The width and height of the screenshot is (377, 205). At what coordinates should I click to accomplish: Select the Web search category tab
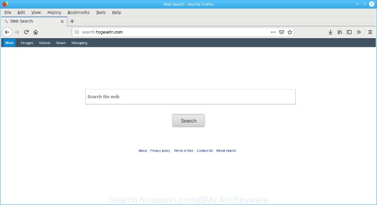(x=10, y=43)
